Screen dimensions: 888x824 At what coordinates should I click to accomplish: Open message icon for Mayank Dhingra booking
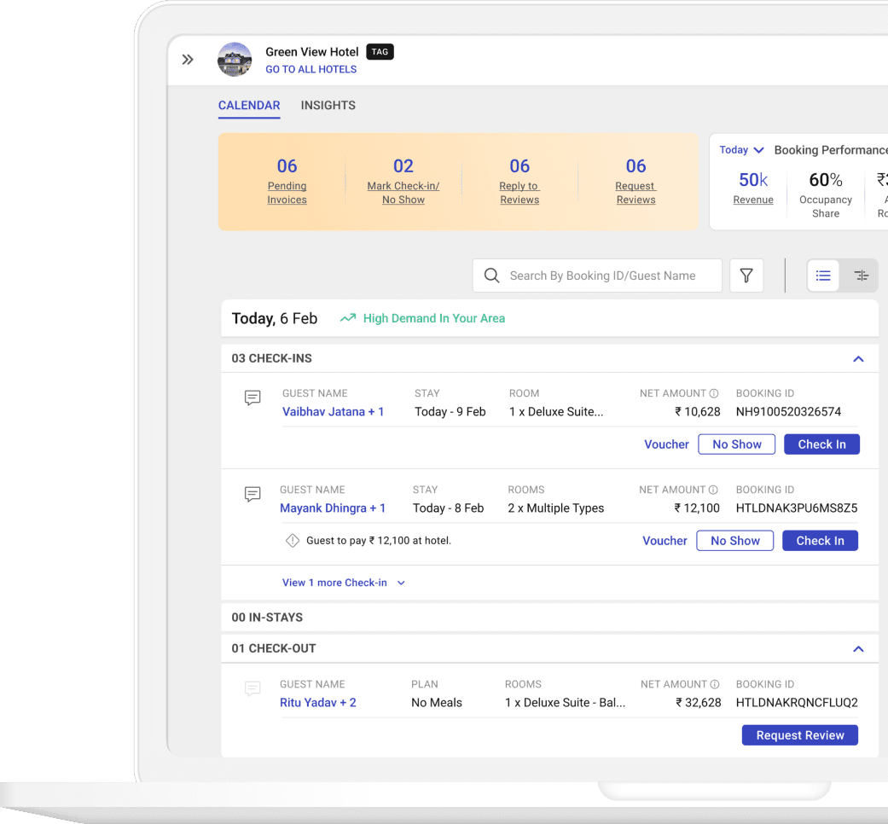(252, 494)
